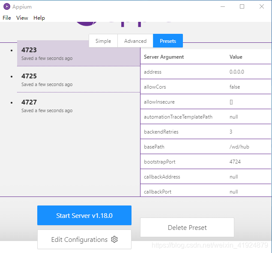Click the Value column header
The height and width of the screenshot is (253, 272).
[236, 57]
